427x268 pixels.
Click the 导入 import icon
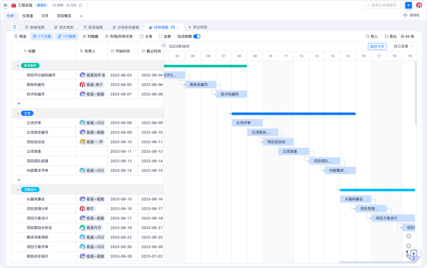[368, 37]
